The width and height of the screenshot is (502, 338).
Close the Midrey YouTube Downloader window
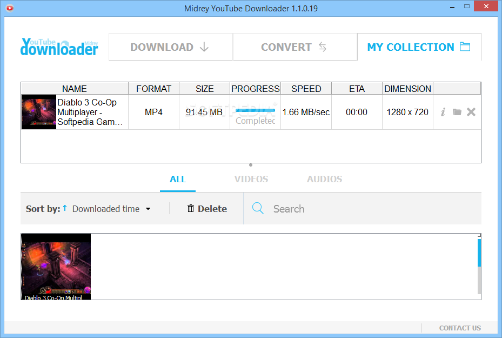click(486, 6)
